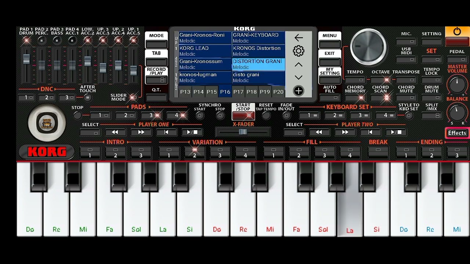The width and height of the screenshot is (470, 264).
Task: Fast forward Player Two
Action: click(345, 132)
